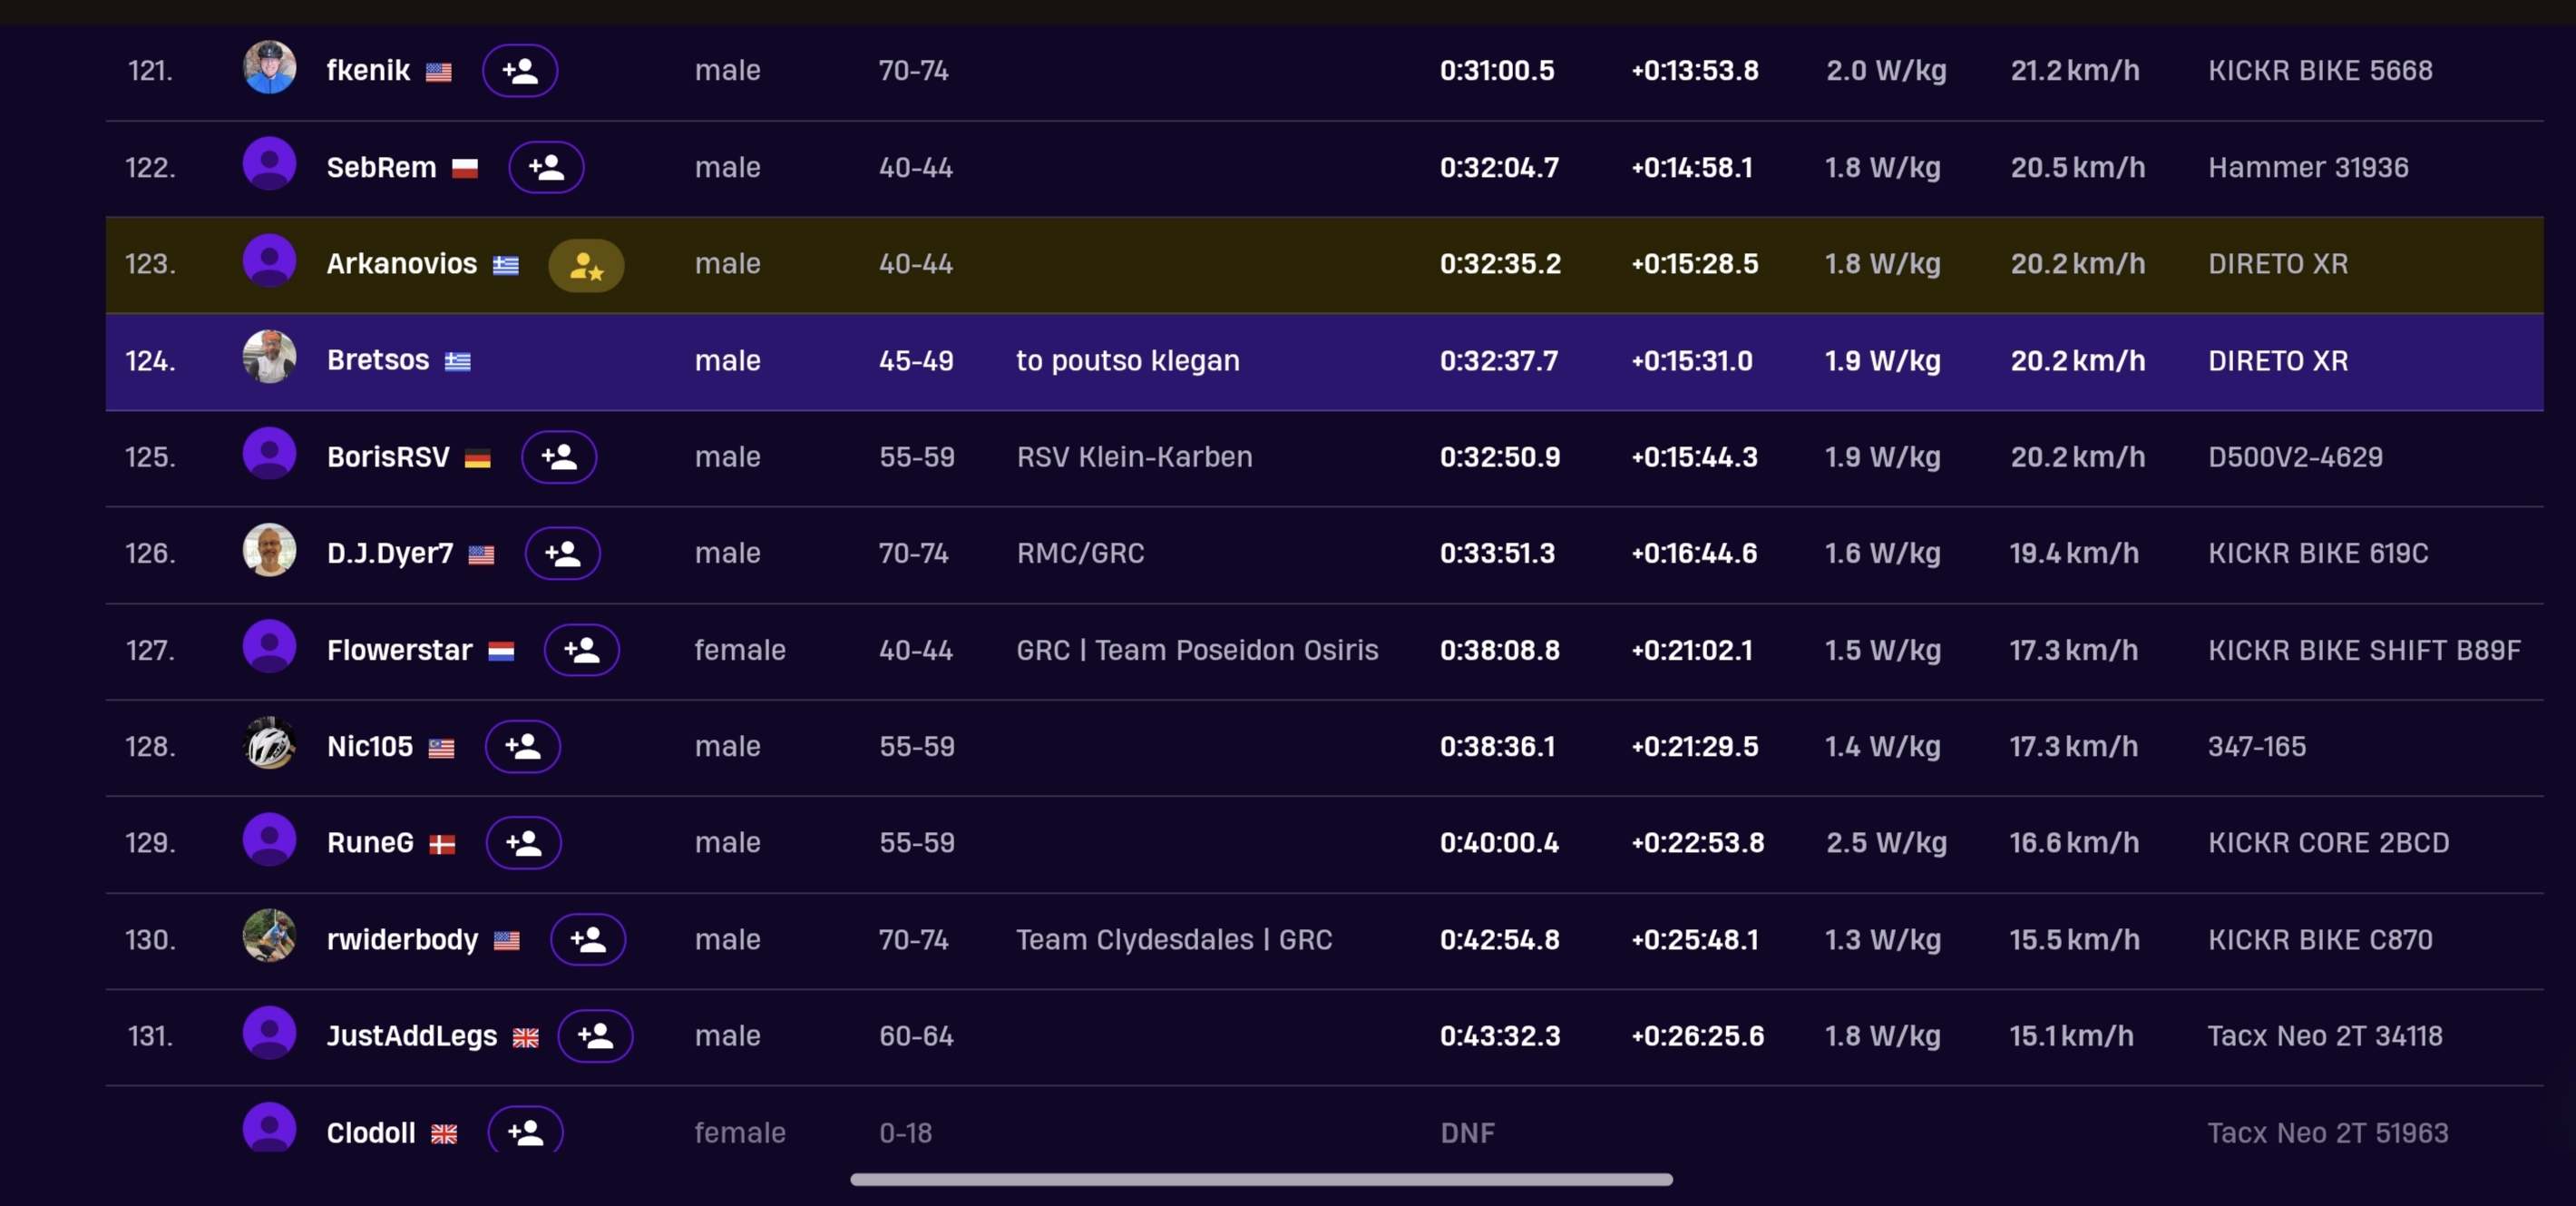This screenshot has width=2576, height=1206.
Task: Click the follow icon beside rwiderbody
Action: [588, 940]
